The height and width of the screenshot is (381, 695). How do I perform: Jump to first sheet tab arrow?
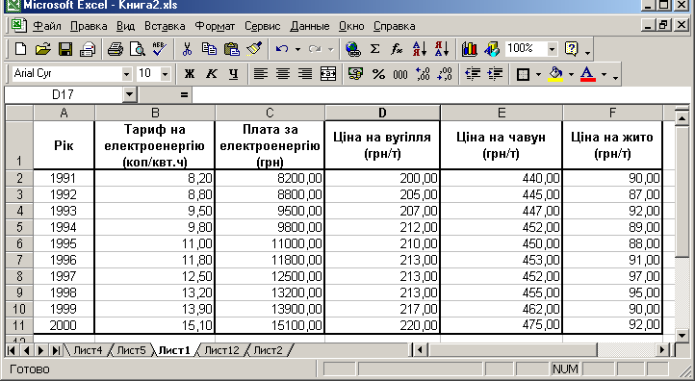tap(12, 350)
